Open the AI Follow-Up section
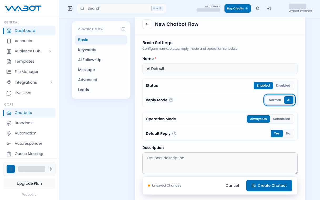The width and height of the screenshot is (320, 200). 101,60
